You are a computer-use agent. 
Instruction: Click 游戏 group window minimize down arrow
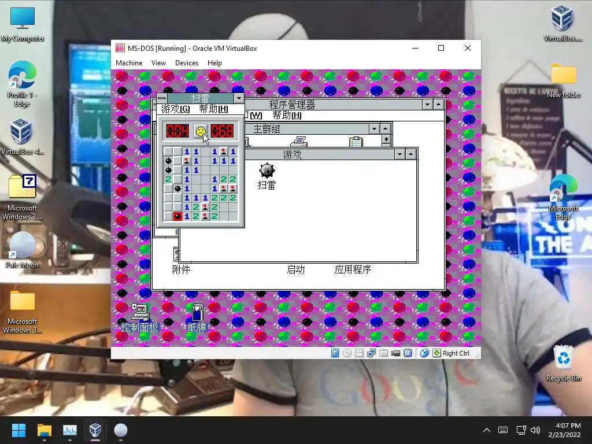tap(400, 154)
